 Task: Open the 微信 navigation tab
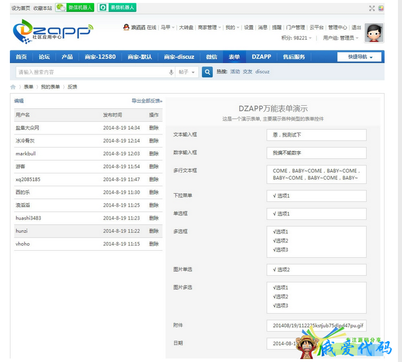point(211,57)
